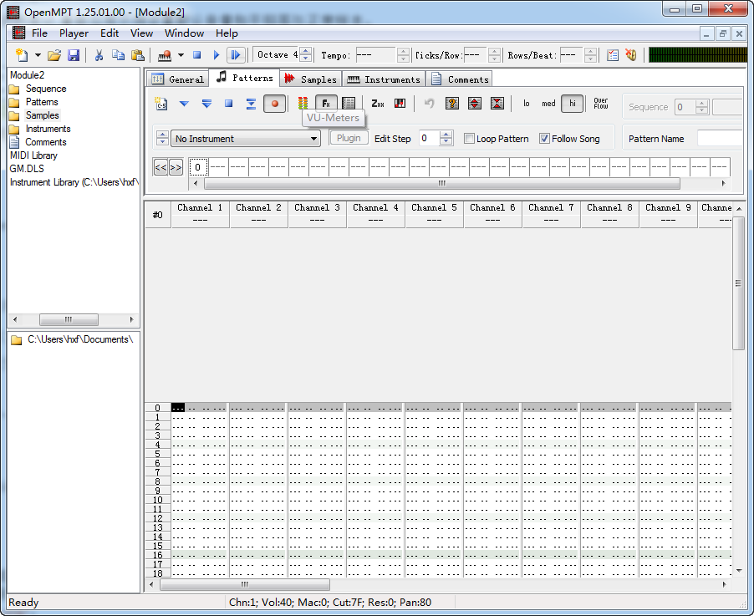Select the 'hi' detail level toggle
Viewport: 754px width, 616px height.
pyautogui.click(x=573, y=104)
